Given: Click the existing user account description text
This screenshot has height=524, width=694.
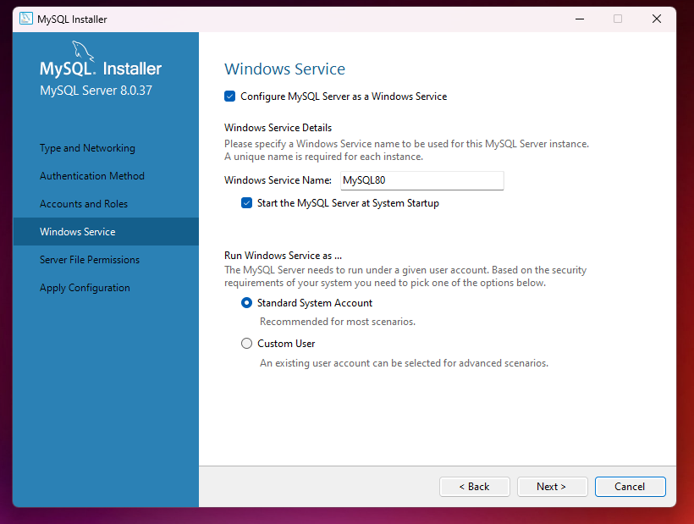Looking at the screenshot, I should tap(404, 363).
